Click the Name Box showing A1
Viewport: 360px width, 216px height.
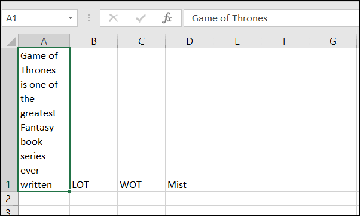pos(39,18)
